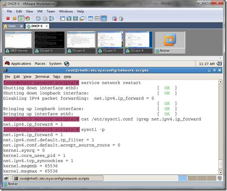The height and width of the screenshot is (191, 227).
Task: Select the DHCP-5 tab
Action: click(37, 26)
